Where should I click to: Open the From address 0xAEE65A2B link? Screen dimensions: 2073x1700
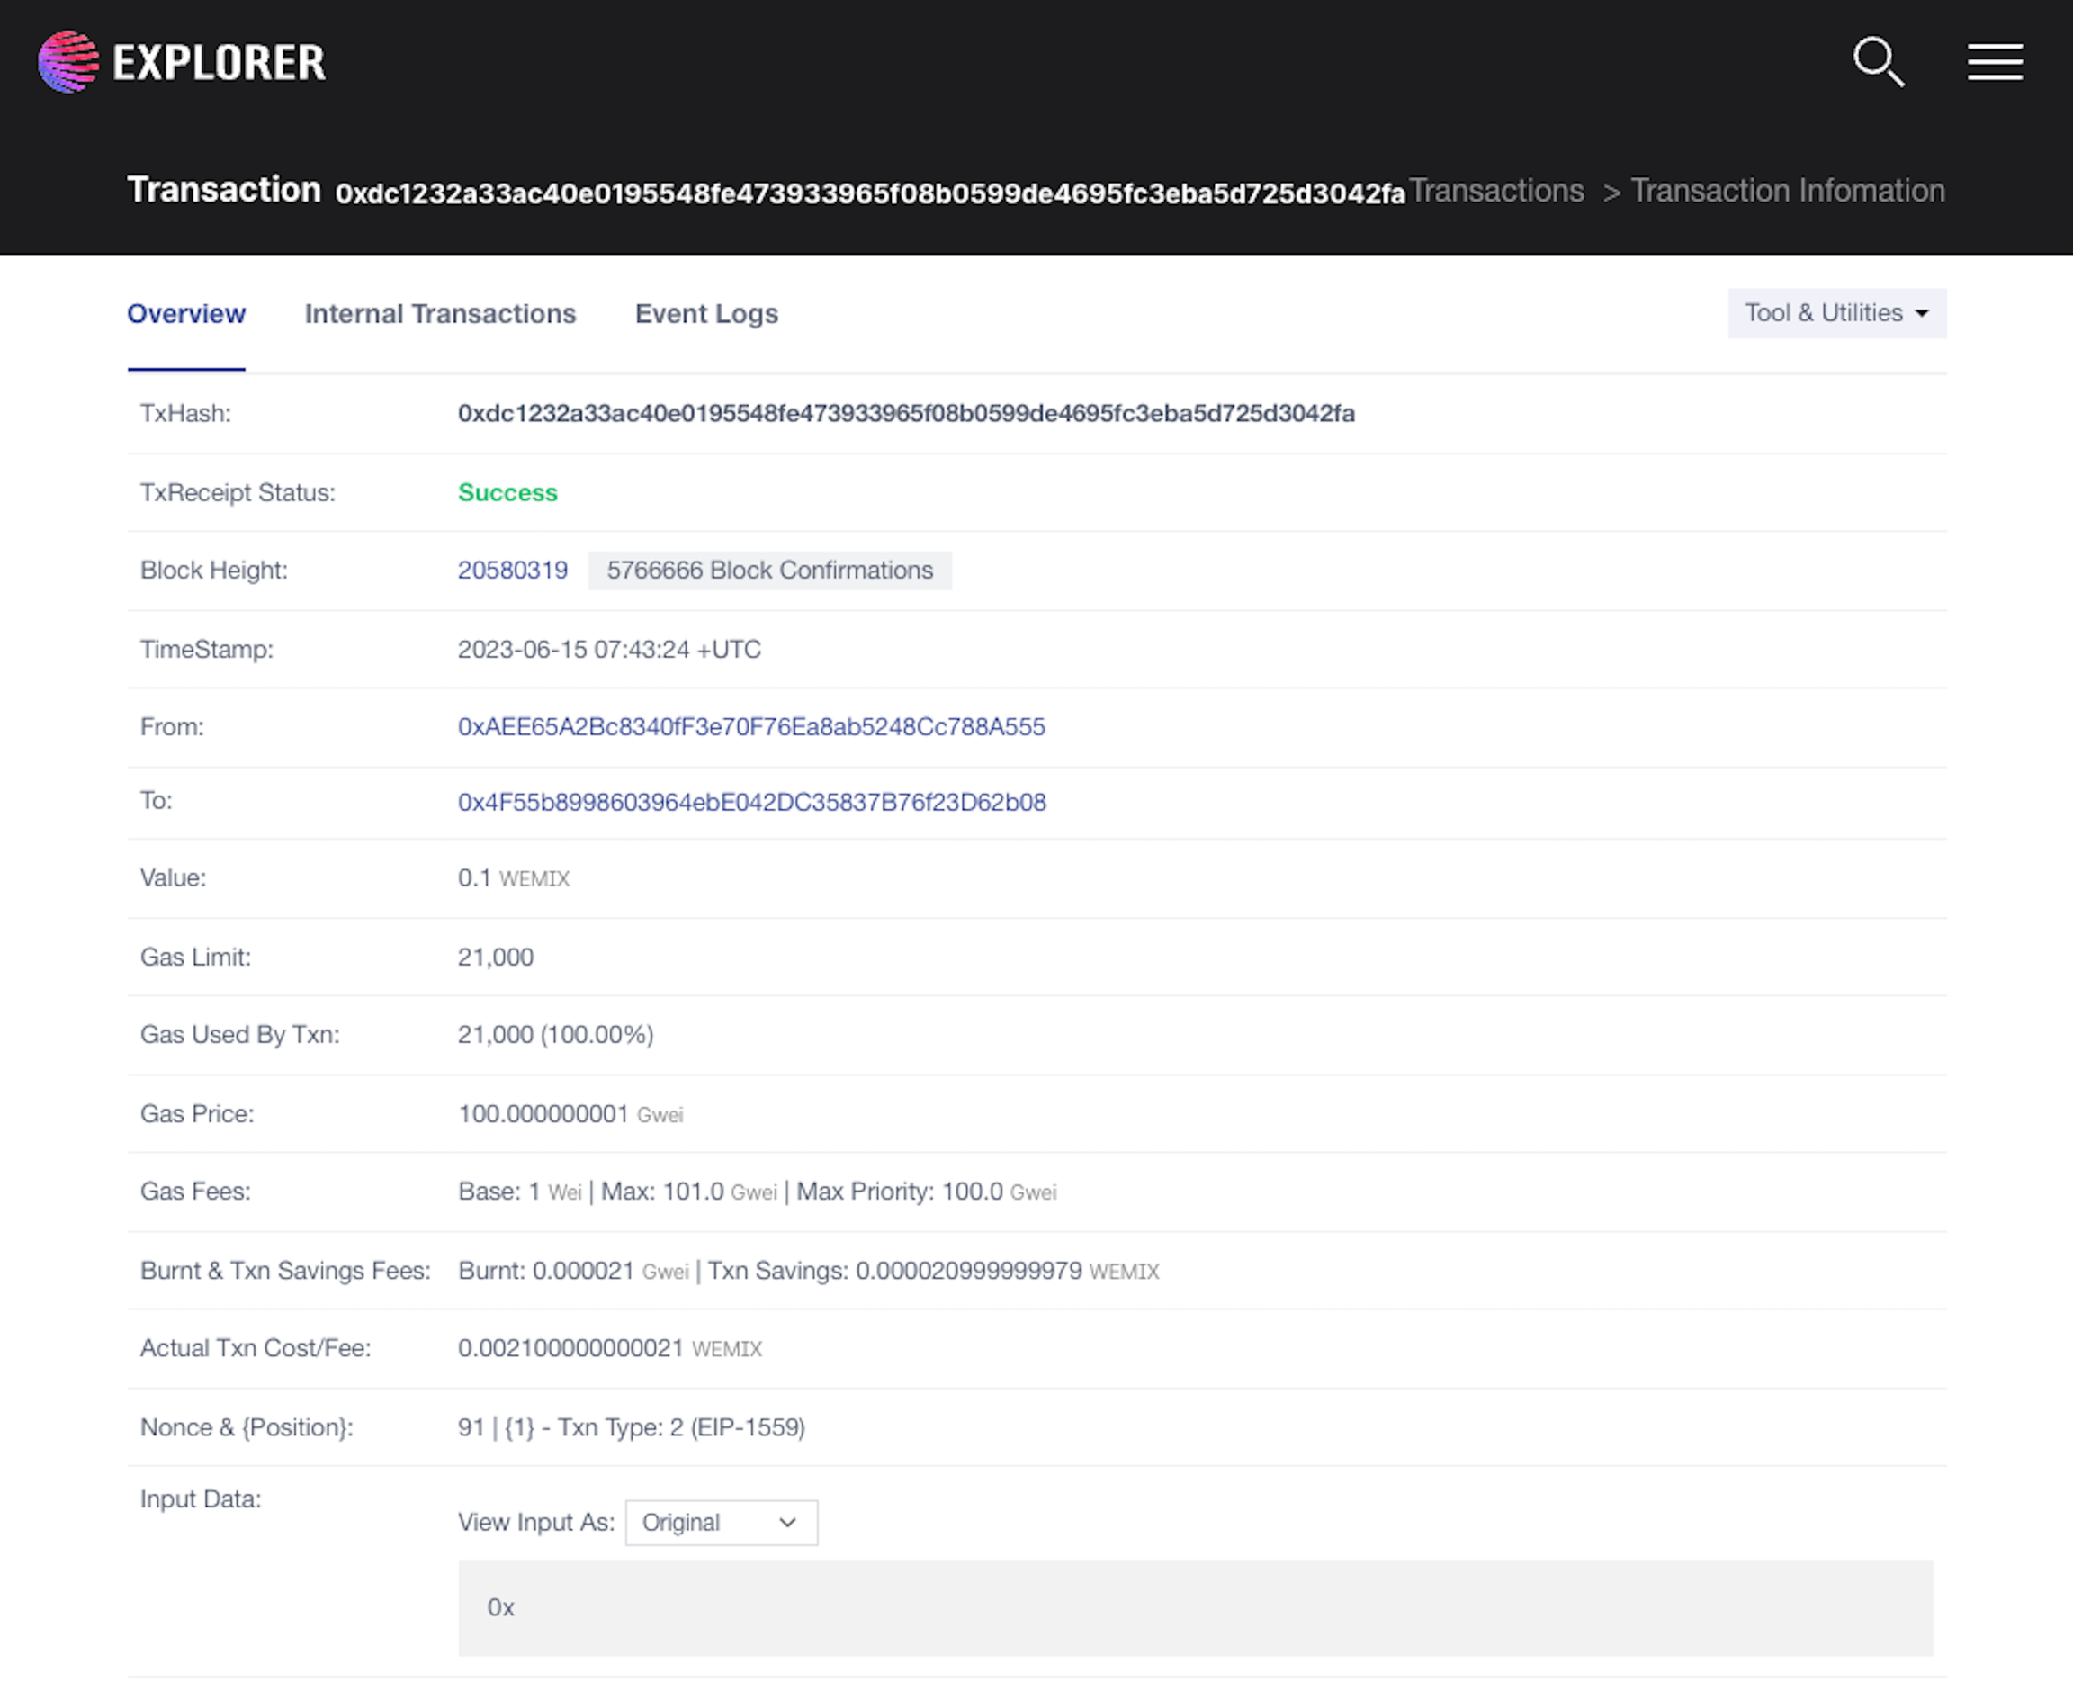751,726
